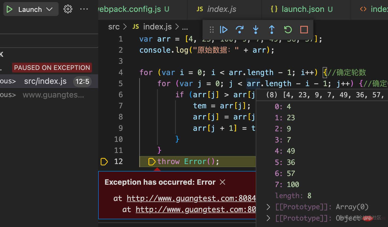Click the hover entry 0: 4
Image resolution: width=388 pixels, height=227 pixels.
pyautogui.click(x=283, y=107)
